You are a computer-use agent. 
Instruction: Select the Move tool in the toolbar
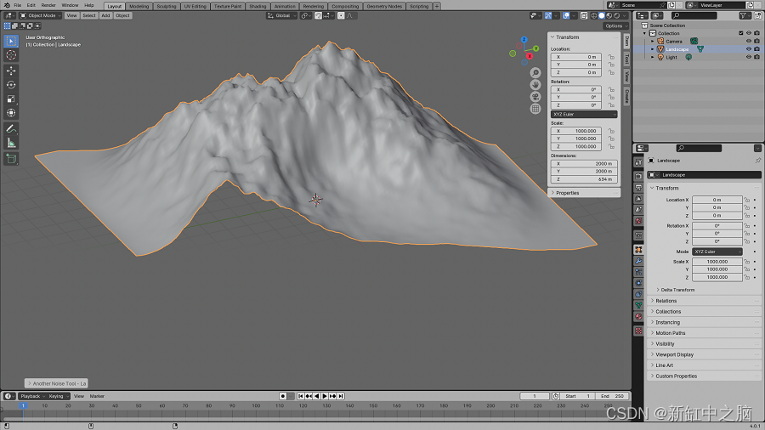pos(11,70)
